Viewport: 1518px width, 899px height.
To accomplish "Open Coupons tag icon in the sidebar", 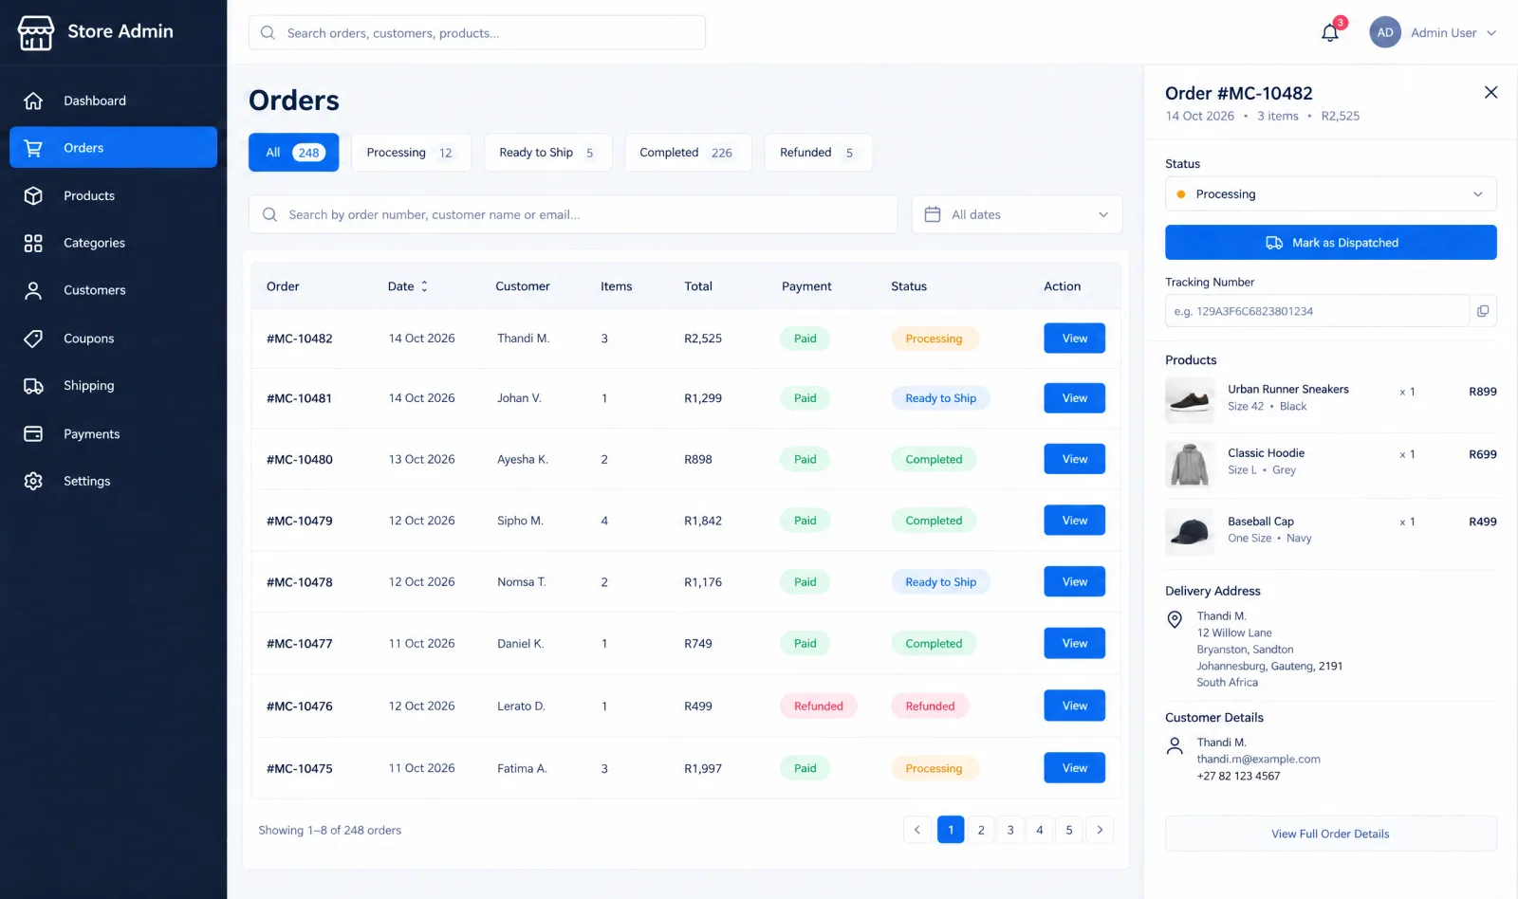I will 33,339.
